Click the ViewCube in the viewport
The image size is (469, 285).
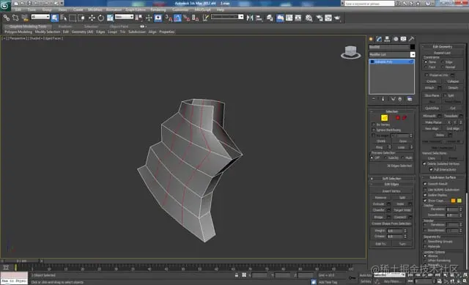point(350,52)
